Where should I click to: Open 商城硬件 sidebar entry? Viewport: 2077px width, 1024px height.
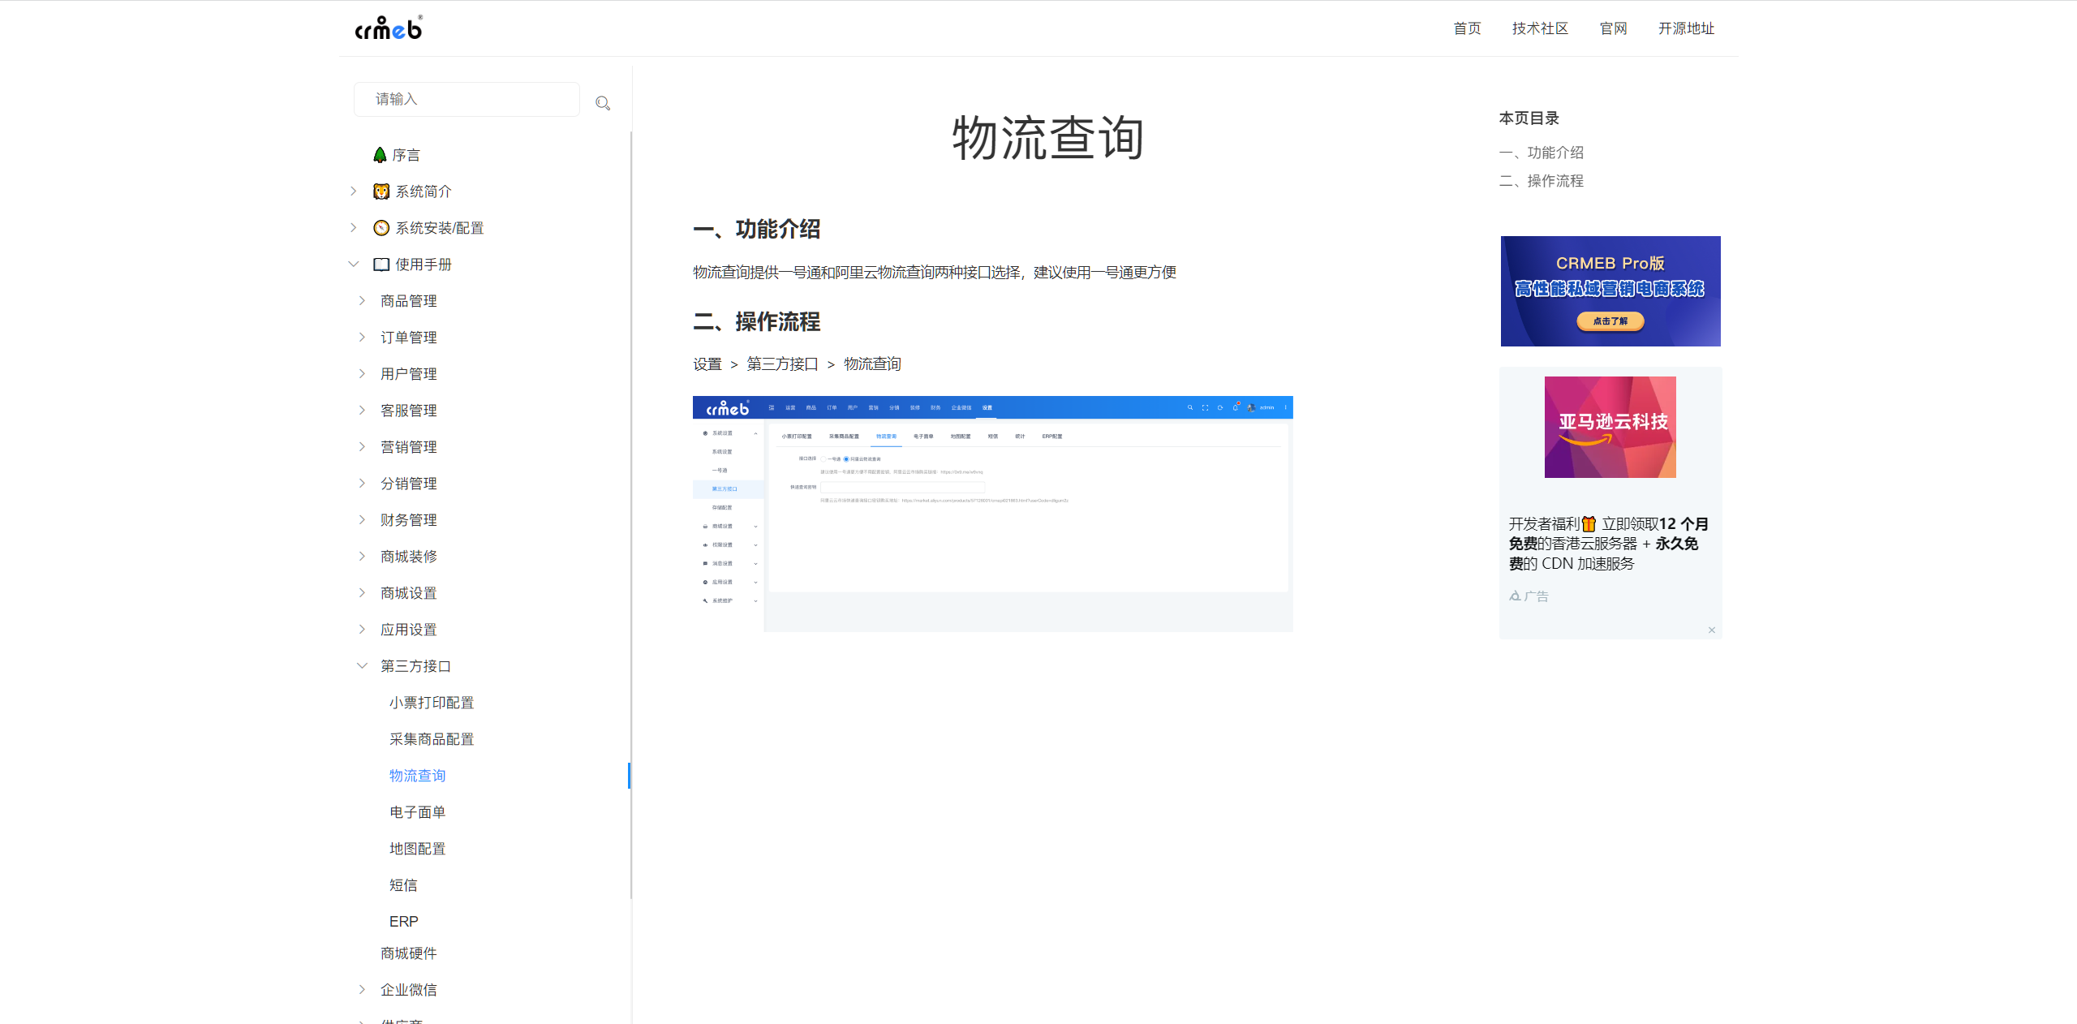tap(409, 953)
